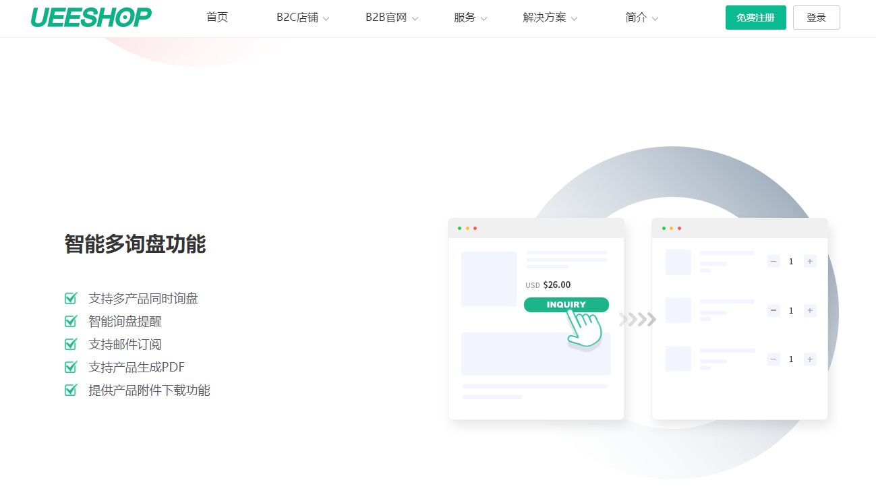This screenshot has height=497, width=876.
Task: Expand the 解决方案 dropdown
Action: [x=549, y=18]
